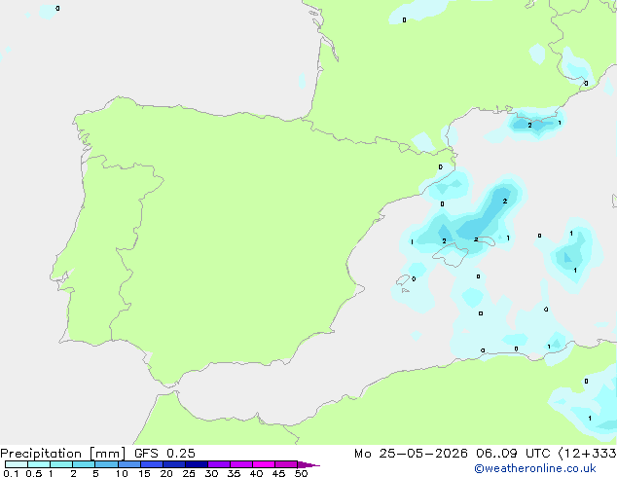Image resolution: width=617 pixels, height=477 pixels.
Task: Pick the 0.5–1 mm legend color box
Action: [39, 464]
